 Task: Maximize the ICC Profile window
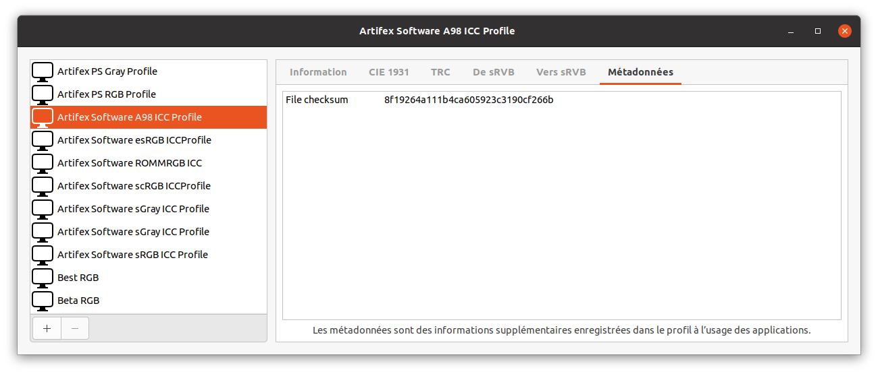[x=818, y=31]
